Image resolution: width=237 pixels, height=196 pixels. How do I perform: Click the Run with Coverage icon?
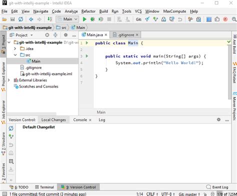point(101,19)
